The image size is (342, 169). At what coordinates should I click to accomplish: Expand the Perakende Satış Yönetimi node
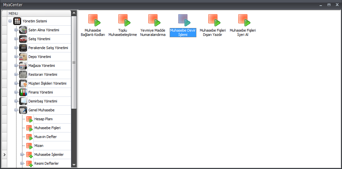pos(16,48)
